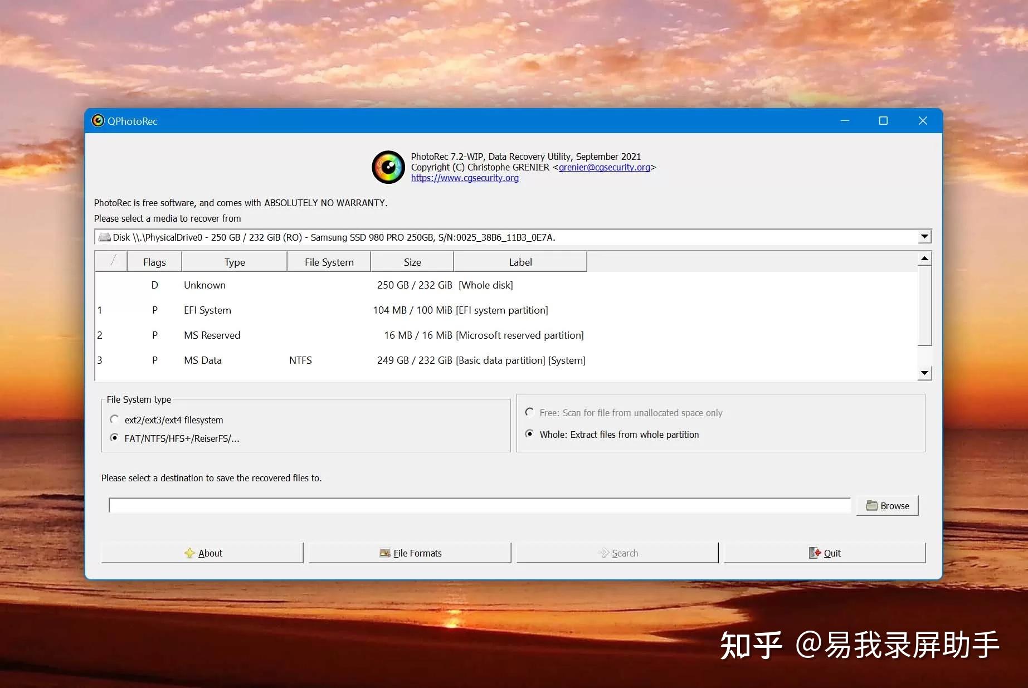This screenshot has width=1028, height=688.
Task: Click the [EFI system partition] label
Action: coord(502,310)
